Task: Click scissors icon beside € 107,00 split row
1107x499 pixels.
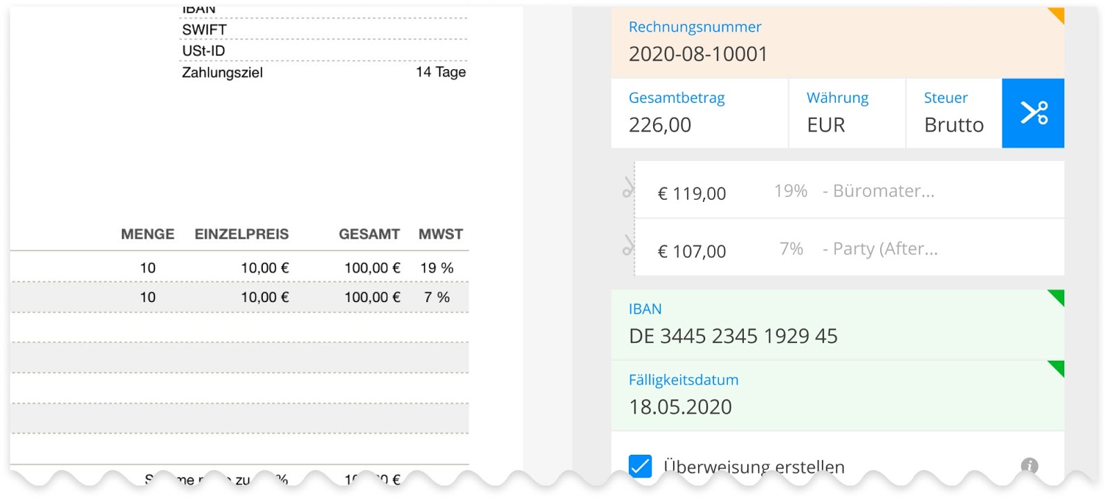Action: (x=628, y=245)
